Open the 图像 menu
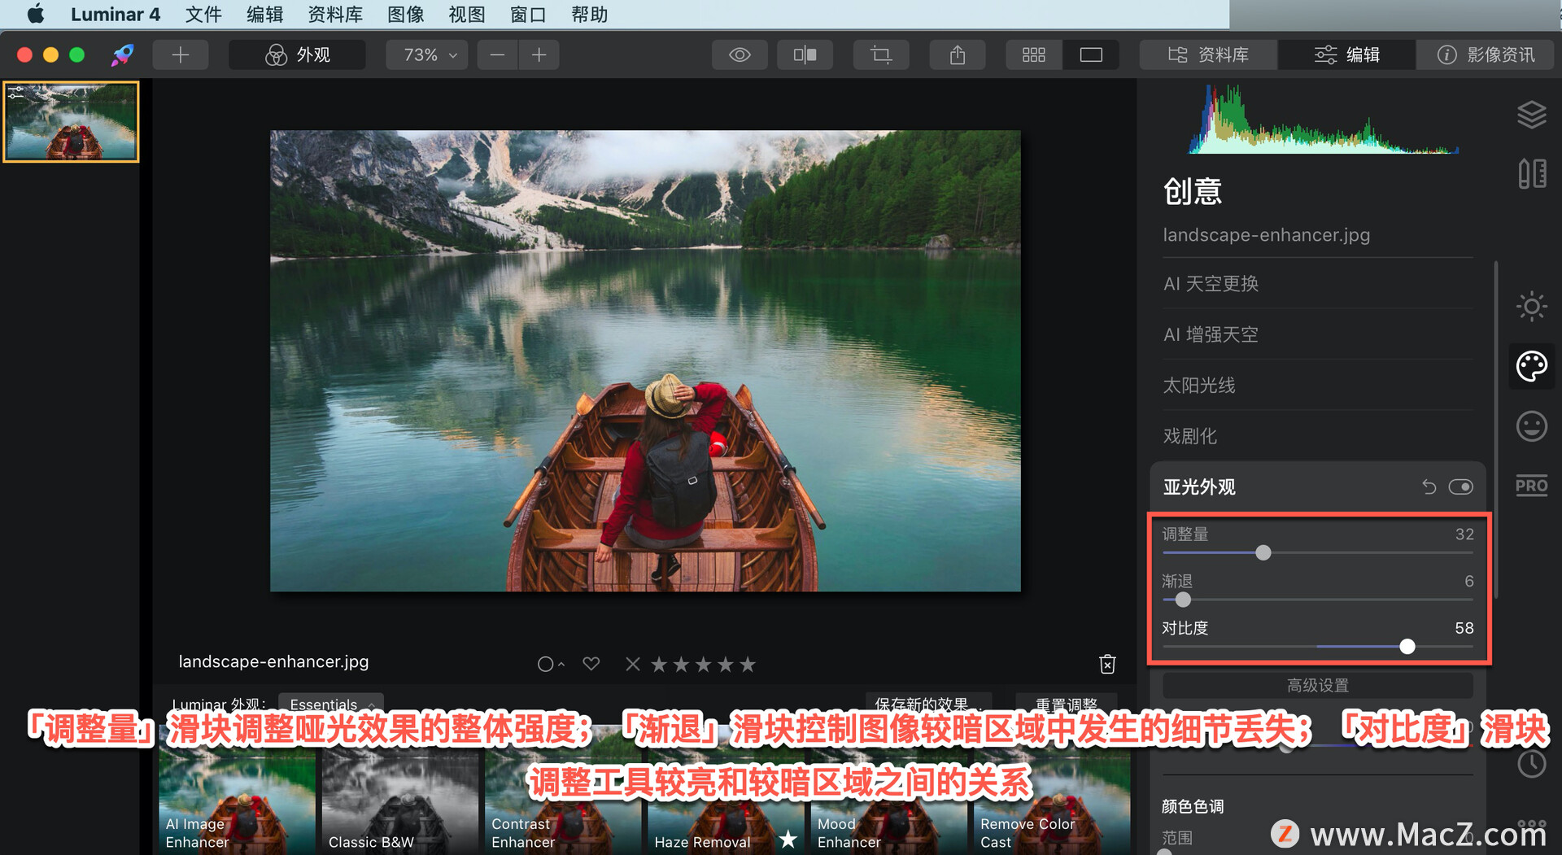 405,14
